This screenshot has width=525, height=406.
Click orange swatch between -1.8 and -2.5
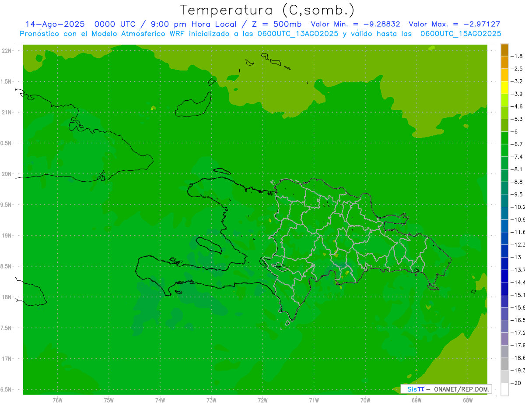click(x=504, y=62)
